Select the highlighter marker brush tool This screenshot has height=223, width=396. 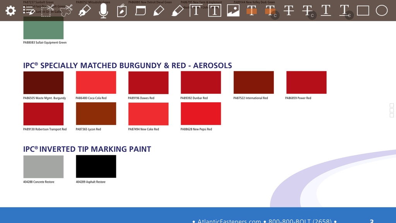(177, 11)
